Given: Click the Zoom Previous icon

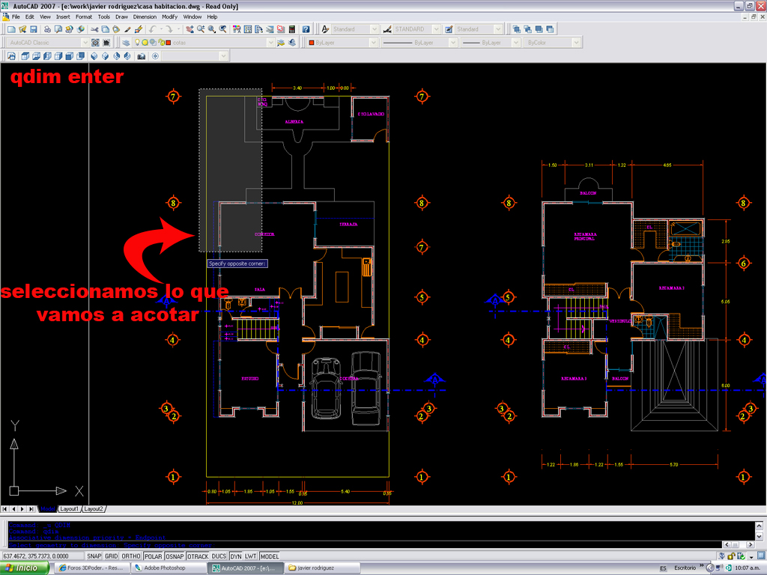Looking at the screenshot, I should tap(223, 29).
